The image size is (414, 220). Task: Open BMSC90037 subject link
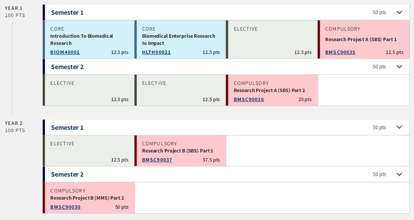(157, 160)
